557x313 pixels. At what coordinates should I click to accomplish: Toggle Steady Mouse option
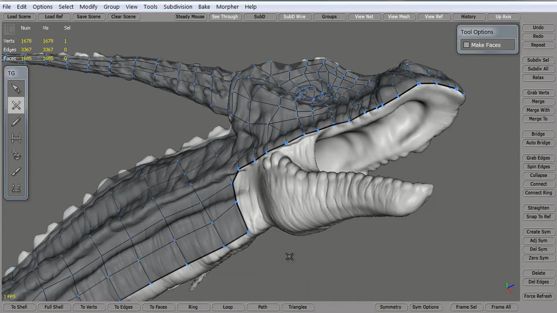click(x=190, y=17)
